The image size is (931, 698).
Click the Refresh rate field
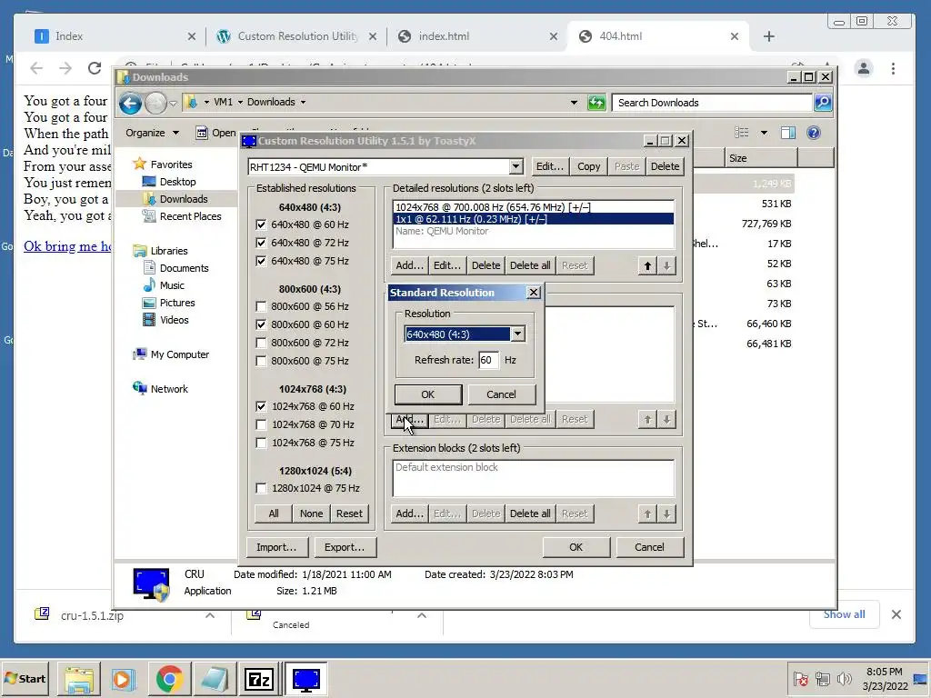[488, 360]
